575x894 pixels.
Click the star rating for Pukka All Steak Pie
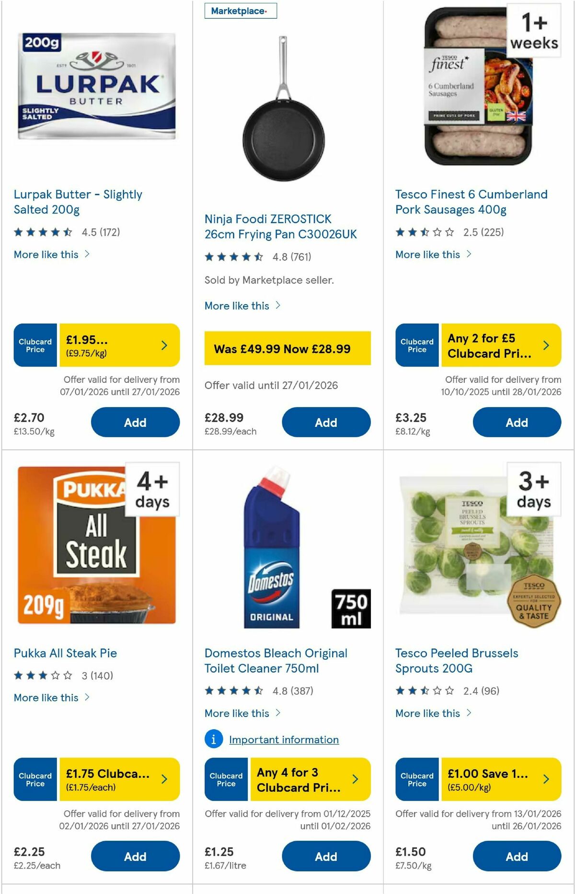tap(41, 676)
